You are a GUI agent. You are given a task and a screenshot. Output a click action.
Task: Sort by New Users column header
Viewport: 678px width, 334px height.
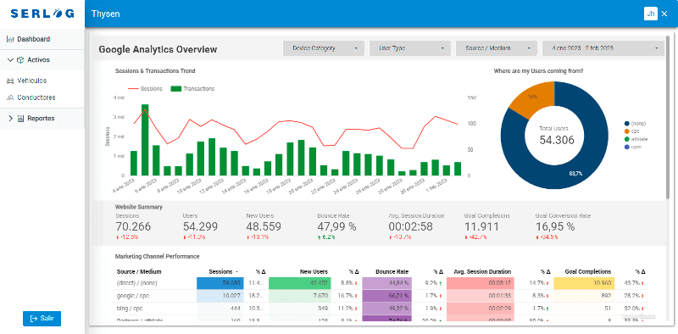coord(314,272)
